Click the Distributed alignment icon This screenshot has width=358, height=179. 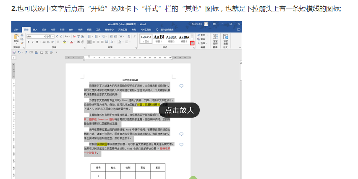point(107,42)
